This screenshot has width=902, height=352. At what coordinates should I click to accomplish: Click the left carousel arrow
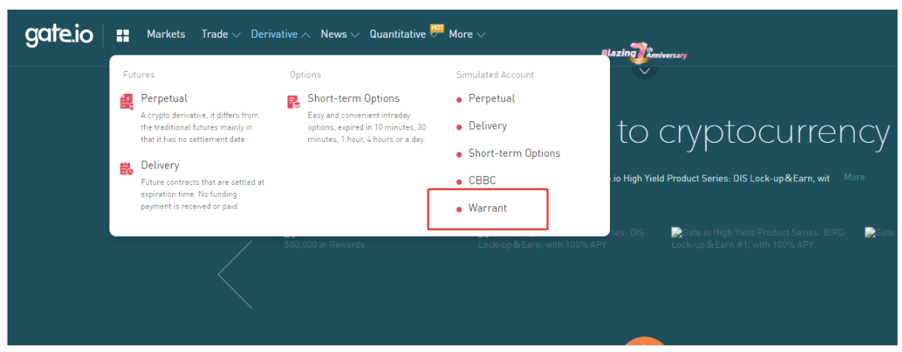click(x=234, y=274)
